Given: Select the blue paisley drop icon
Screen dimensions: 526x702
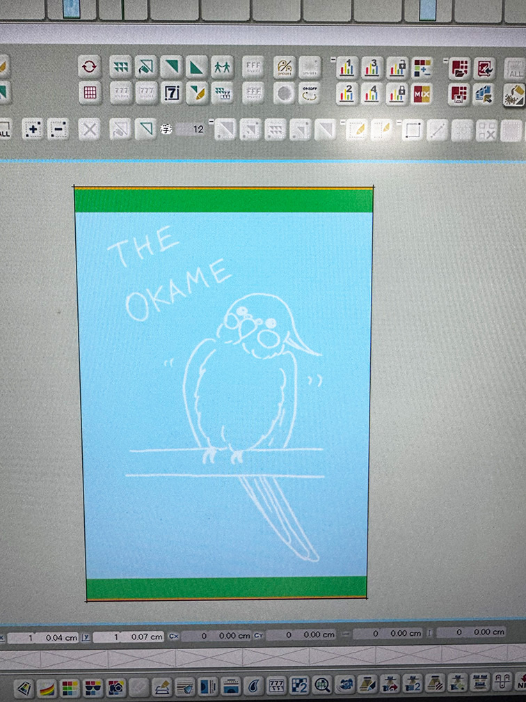Looking at the screenshot, I should (x=253, y=685).
